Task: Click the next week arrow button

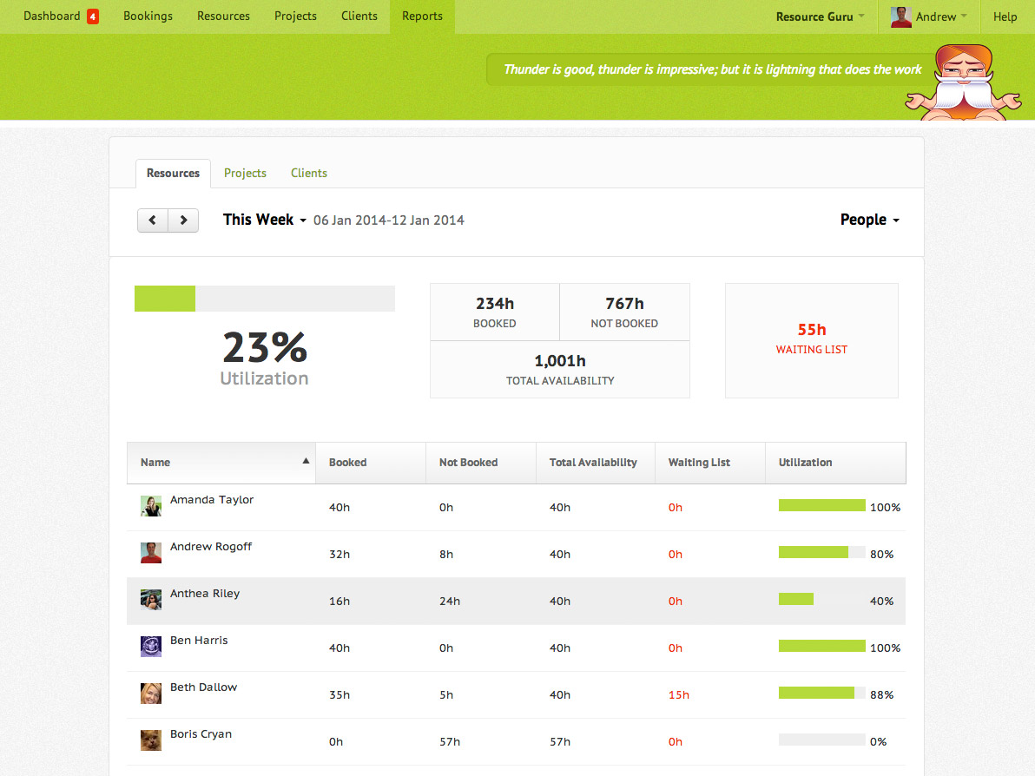Action: [x=183, y=220]
